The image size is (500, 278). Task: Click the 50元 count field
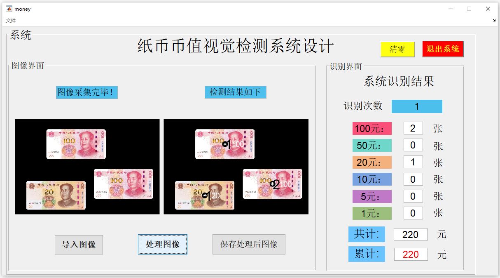(x=413, y=145)
